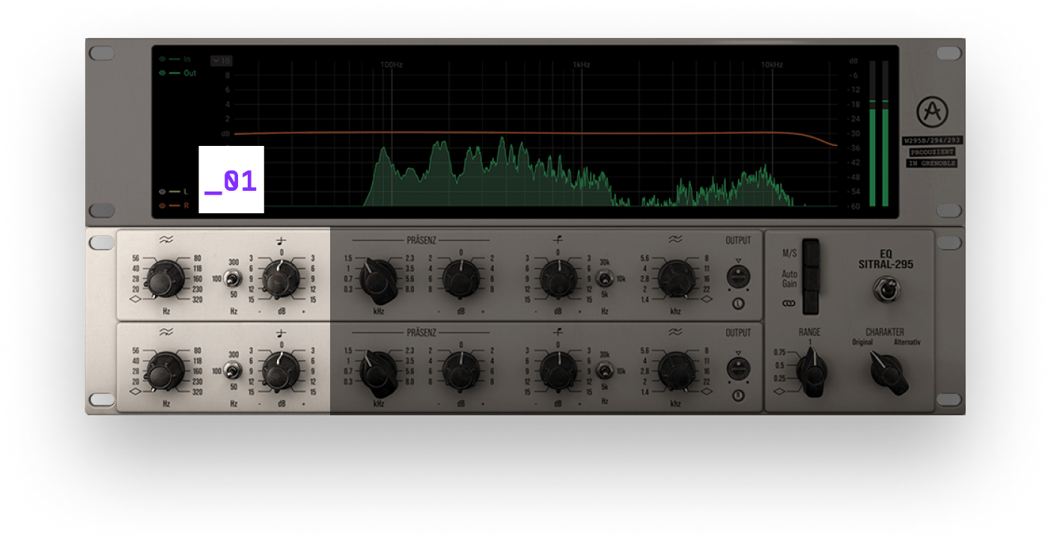This screenshot has width=1048, height=541.
Task: Hide the In spectrum trace eye icon
Action: 162,58
